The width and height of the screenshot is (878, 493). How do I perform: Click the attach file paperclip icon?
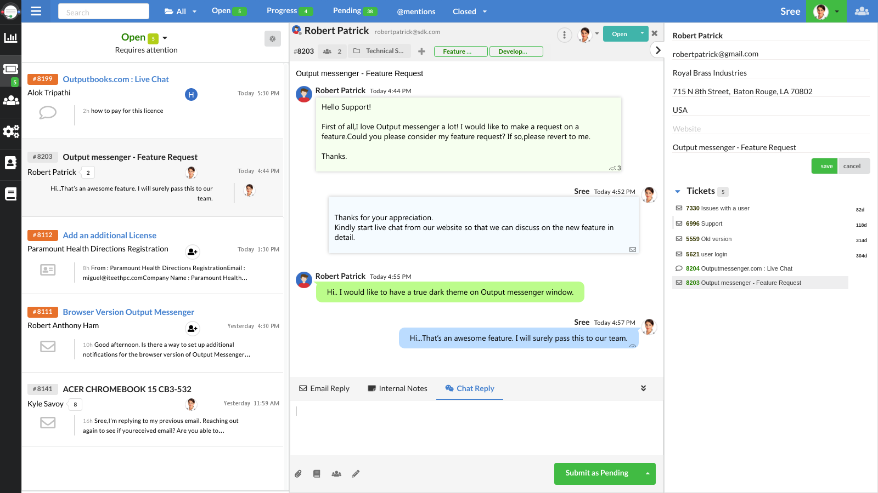298,474
